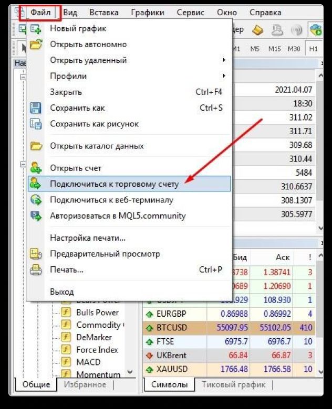Collapse the second navigator tree node
This screenshot has height=409, width=332.
[23, 164]
